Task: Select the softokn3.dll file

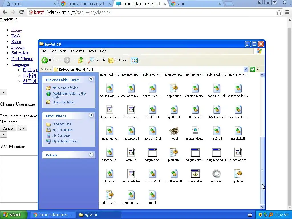Action: (152, 174)
